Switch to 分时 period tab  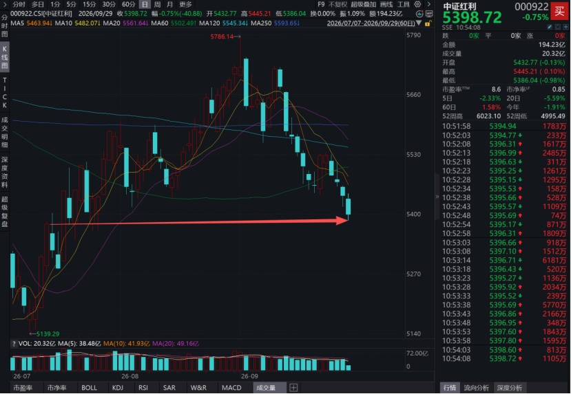click(x=19, y=4)
